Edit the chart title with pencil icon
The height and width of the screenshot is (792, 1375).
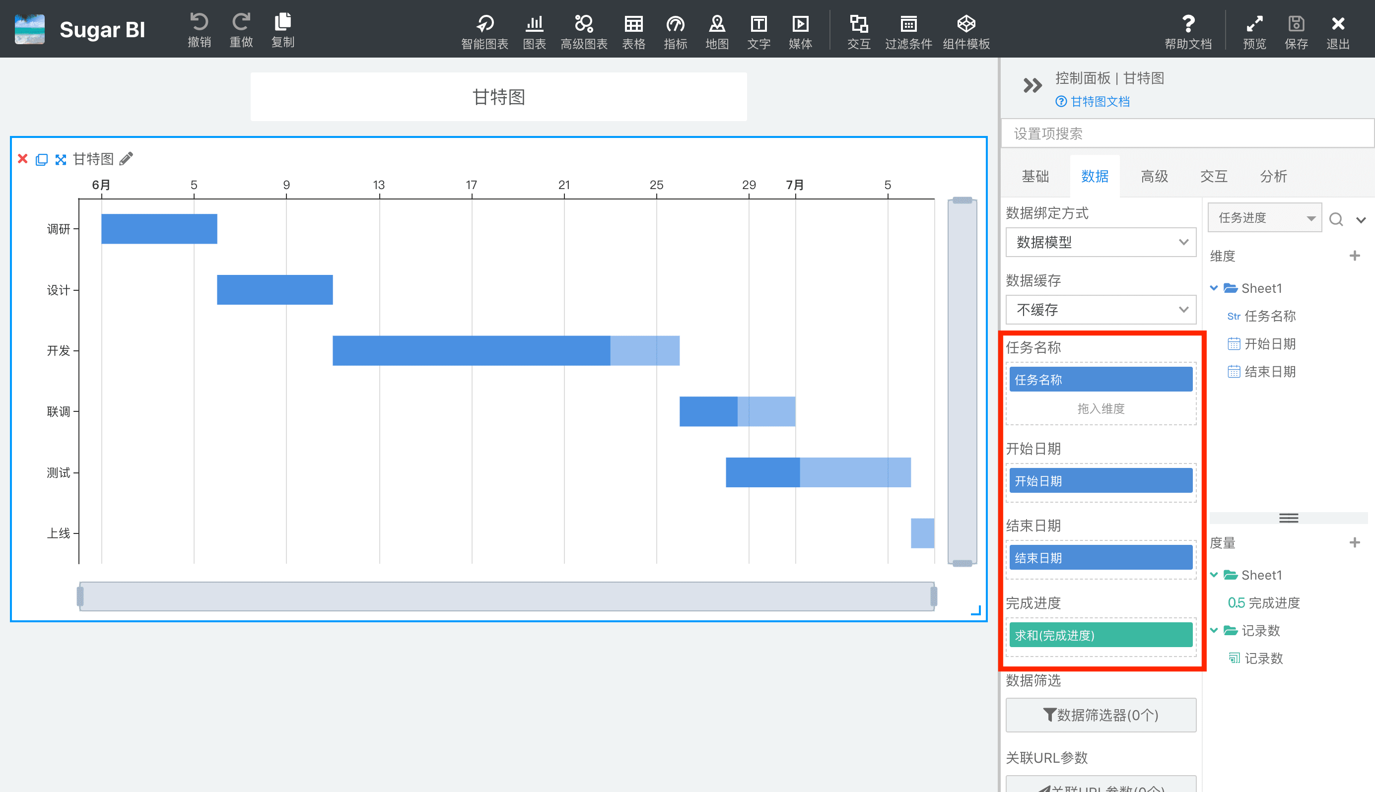pyautogui.click(x=126, y=158)
